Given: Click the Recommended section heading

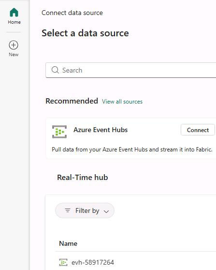Looking at the screenshot, I should click(72, 101).
